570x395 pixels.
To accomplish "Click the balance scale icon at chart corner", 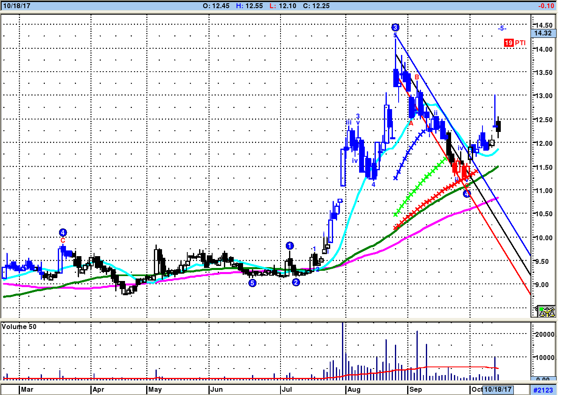I will pyautogui.click(x=546, y=312).
